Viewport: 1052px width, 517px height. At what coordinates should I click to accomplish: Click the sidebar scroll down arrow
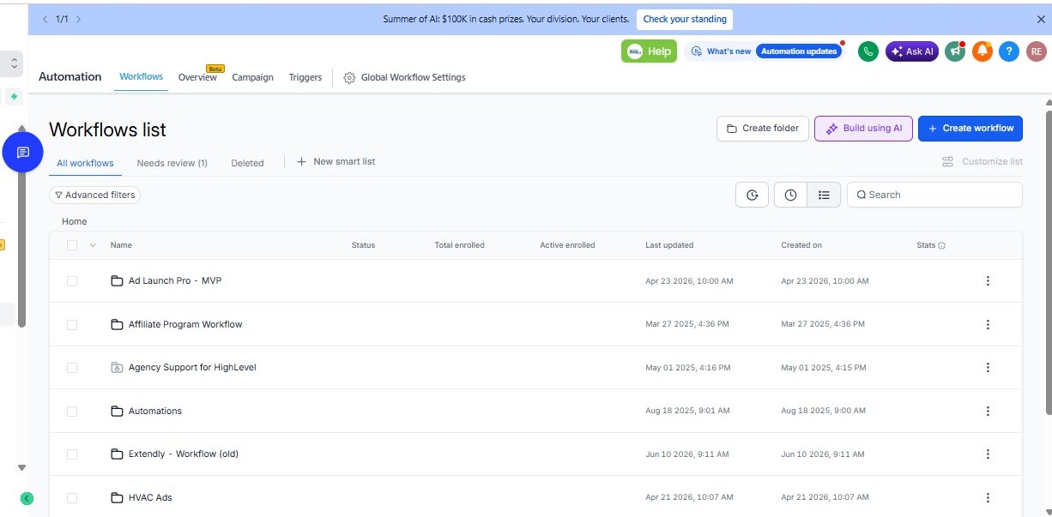click(x=22, y=468)
